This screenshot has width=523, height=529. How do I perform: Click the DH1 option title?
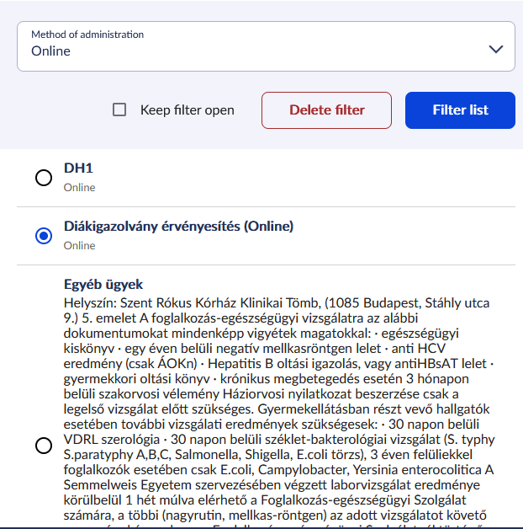tap(78, 168)
